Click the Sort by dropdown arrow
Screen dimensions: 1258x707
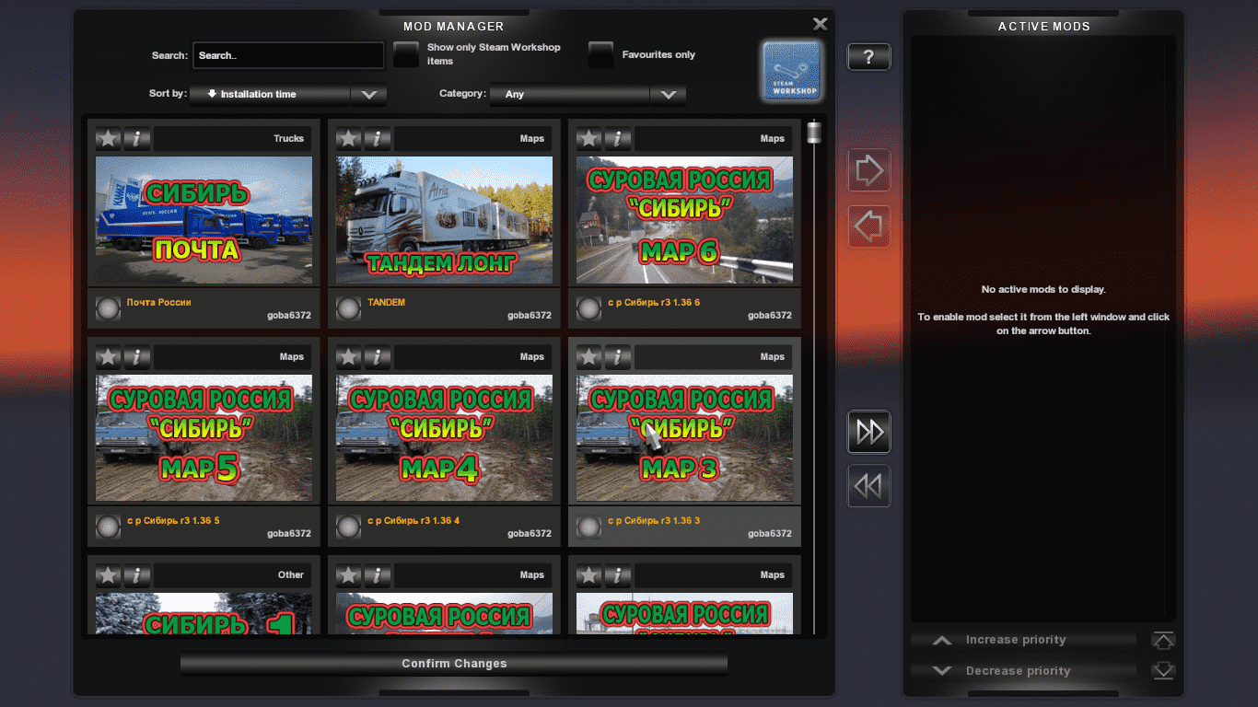pos(368,94)
